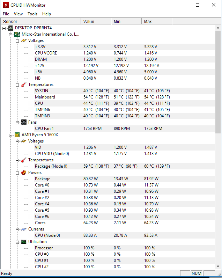Screen dimensions: 222x278
Task: Click the Ready status bar text
Action: click(7, 273)
